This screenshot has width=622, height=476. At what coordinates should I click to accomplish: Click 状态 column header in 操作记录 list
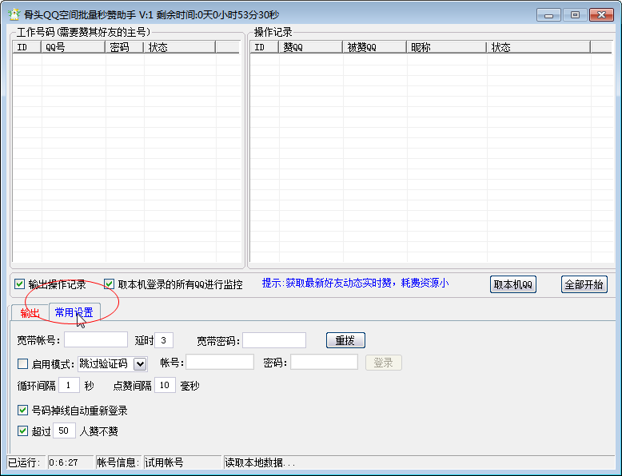point(539,47)
